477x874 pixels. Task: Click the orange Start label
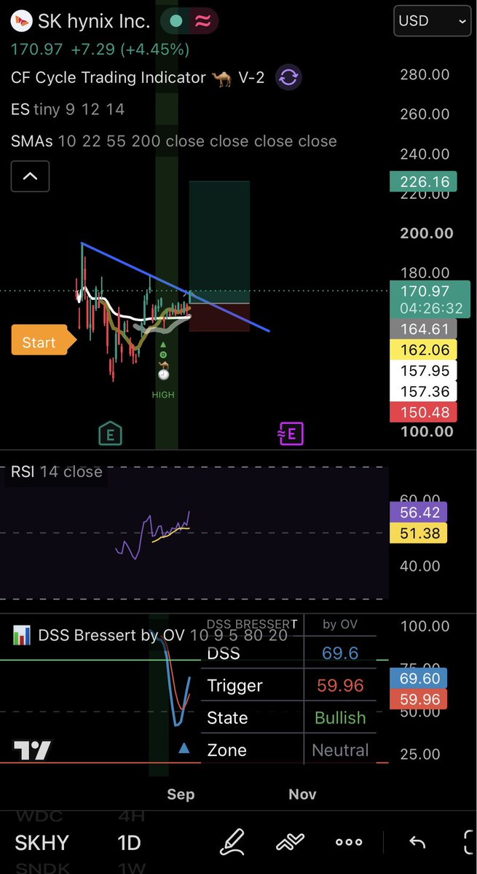(x=43, y=341)
